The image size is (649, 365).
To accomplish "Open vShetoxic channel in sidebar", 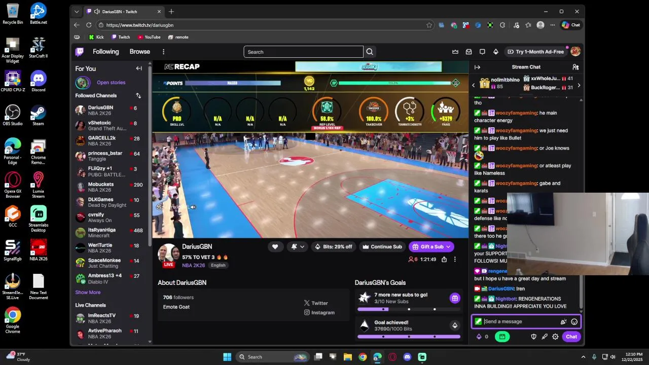I will tap(110, 126).
